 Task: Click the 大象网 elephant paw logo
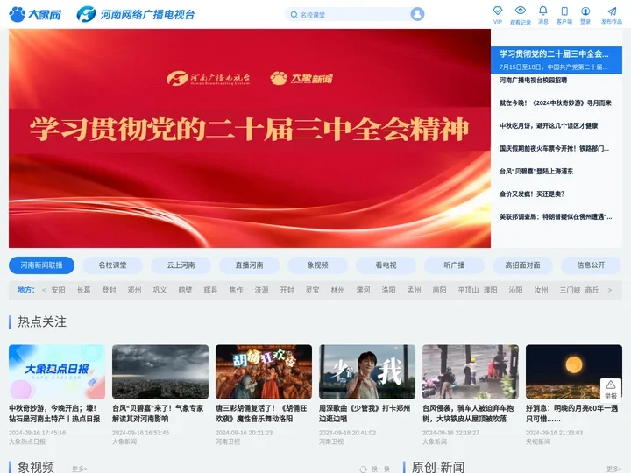click(35, 14)
